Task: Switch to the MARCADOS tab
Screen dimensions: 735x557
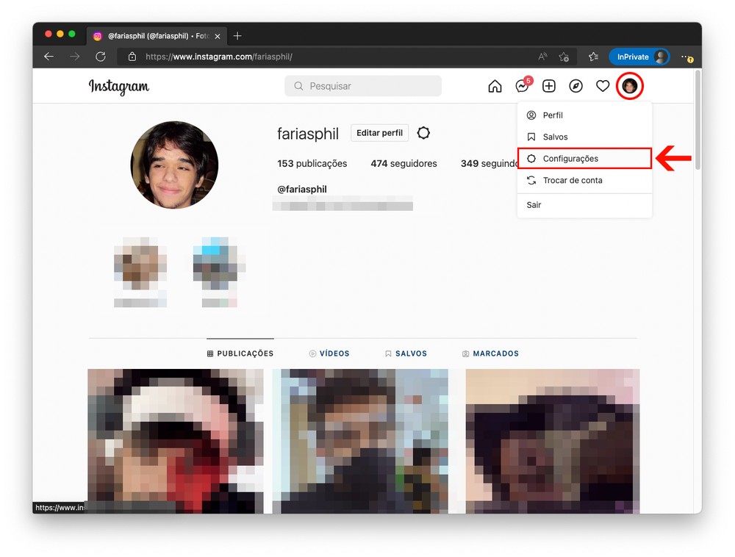Action: coord(490,353)
